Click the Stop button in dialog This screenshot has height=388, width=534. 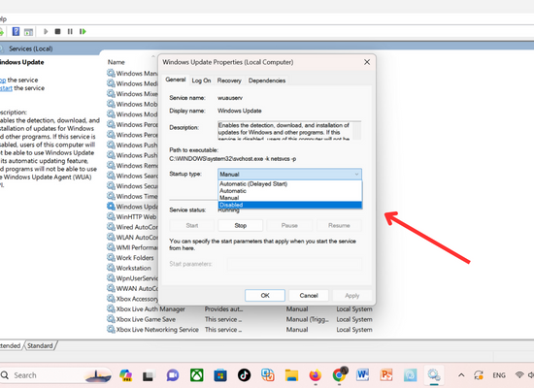[241, 226]
